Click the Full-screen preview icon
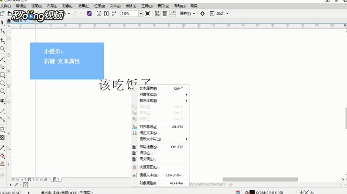Image resolution: width=347 pixels, height=194 pixels. pyautogui.click(x=147, y=14)
